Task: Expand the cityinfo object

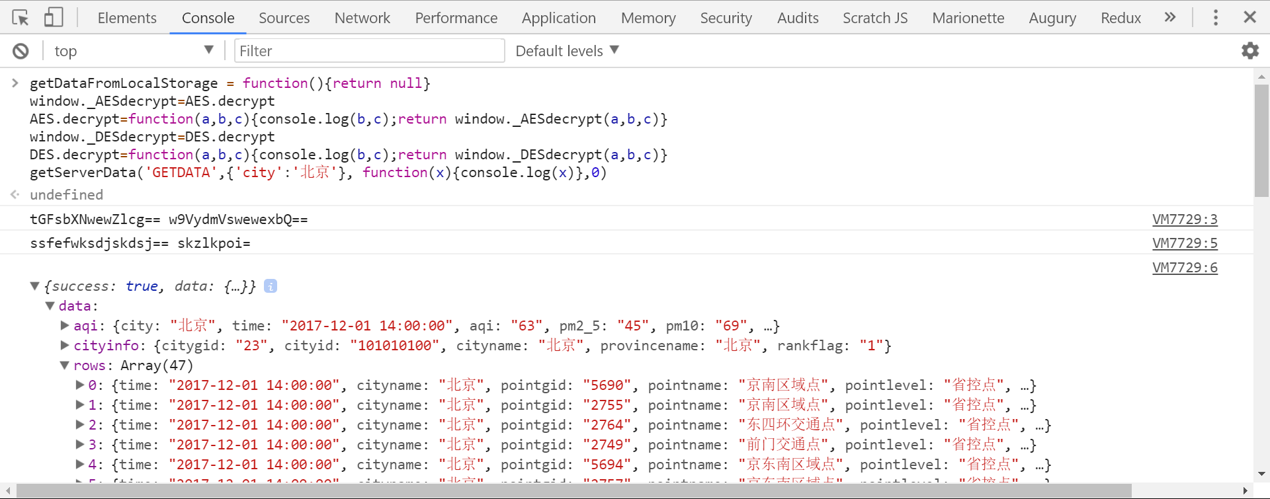Action: point(65,345)
